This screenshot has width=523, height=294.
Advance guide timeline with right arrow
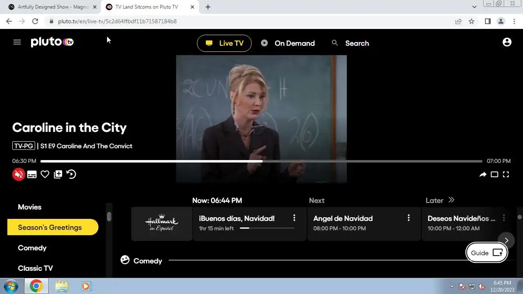coord(506,240)
